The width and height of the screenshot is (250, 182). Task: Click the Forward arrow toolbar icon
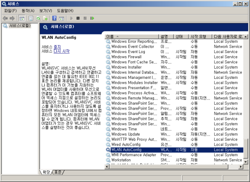(12, 19)
